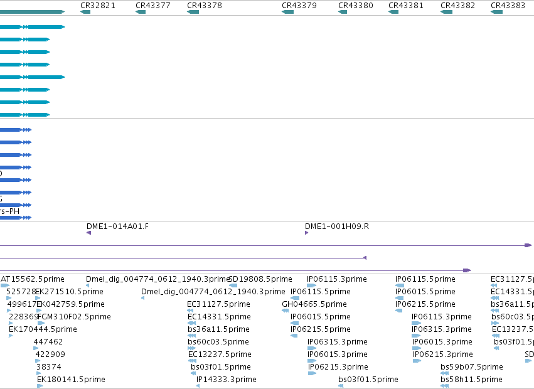Image resolution: width=534 pixels, height=389 pixels.
Task: Click the EK180141.5prime EST glyph
Action: pos(40,386)
